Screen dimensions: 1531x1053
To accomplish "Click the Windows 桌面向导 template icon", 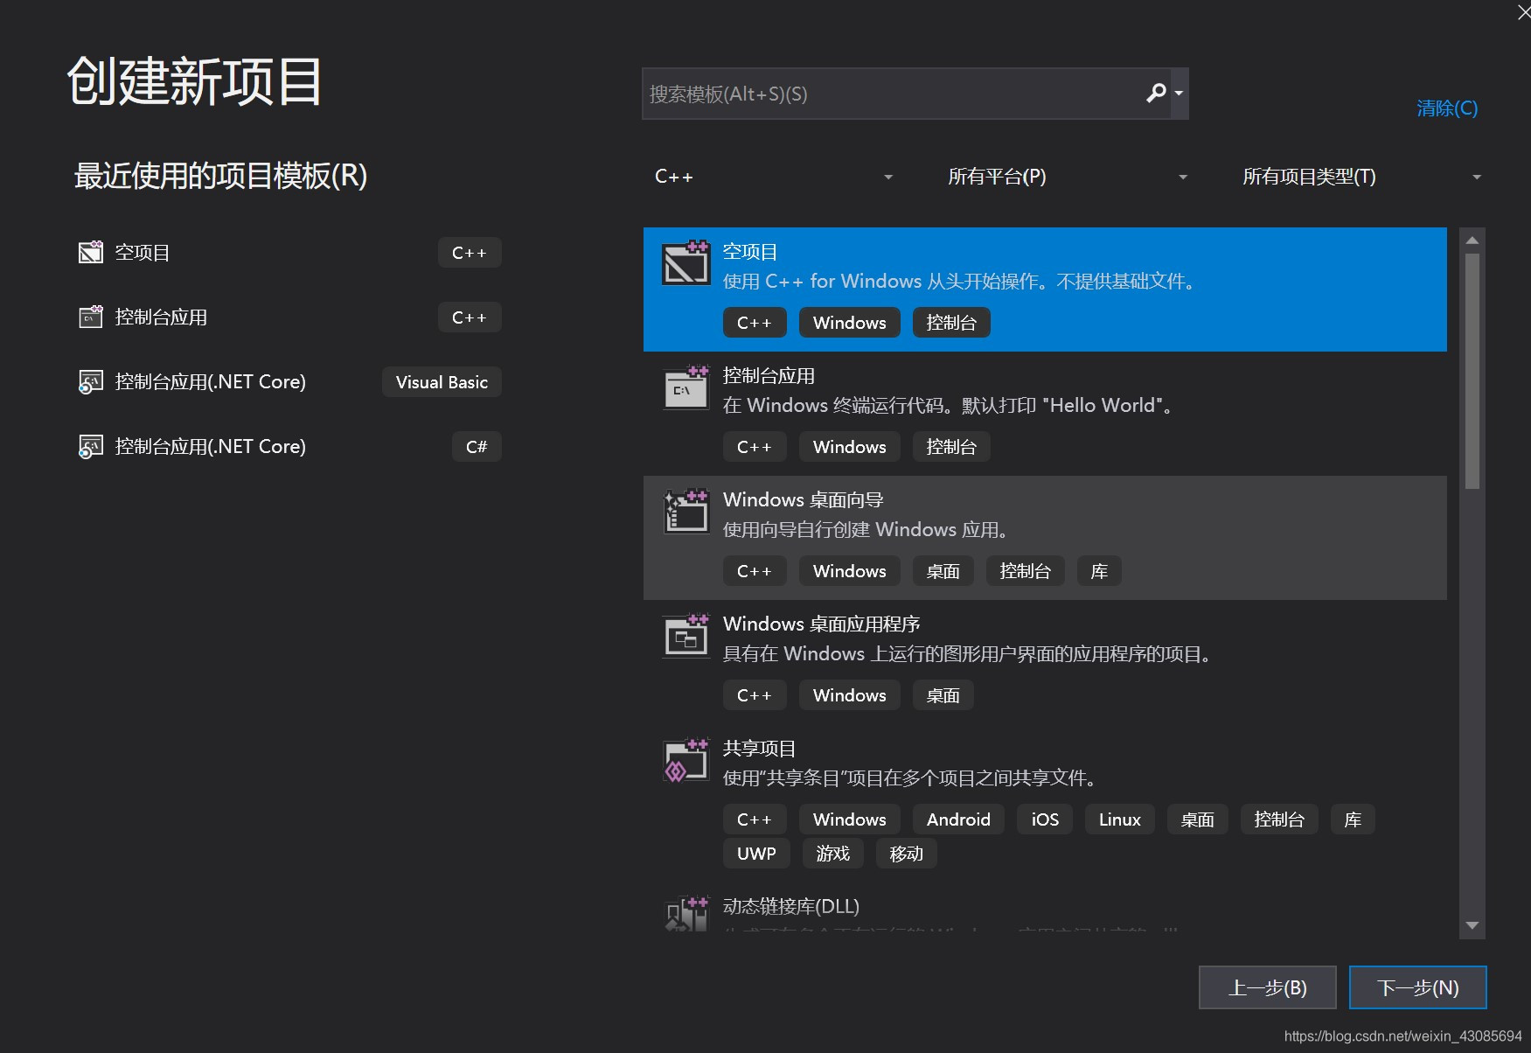I will pyautogui.click(x=685, y=512).
